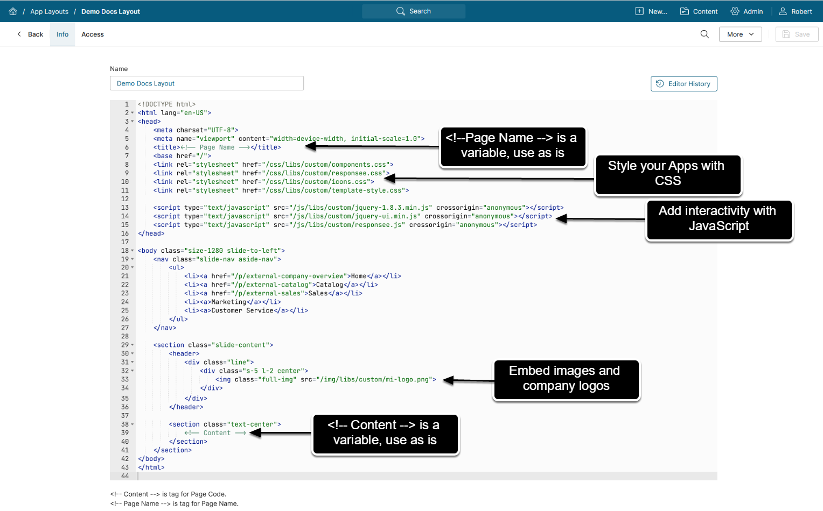Click the Name input field
Screen dimensions: 823x511
click(207, 83)
